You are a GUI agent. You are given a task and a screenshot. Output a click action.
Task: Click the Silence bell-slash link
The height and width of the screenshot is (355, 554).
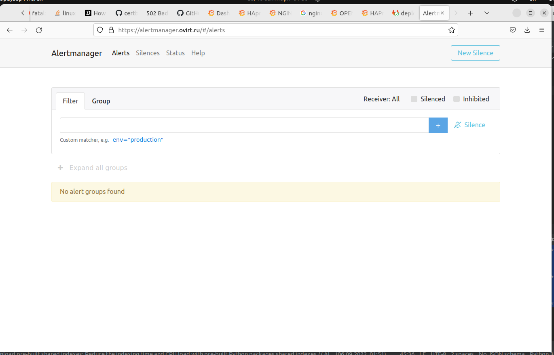pos(469,125)
